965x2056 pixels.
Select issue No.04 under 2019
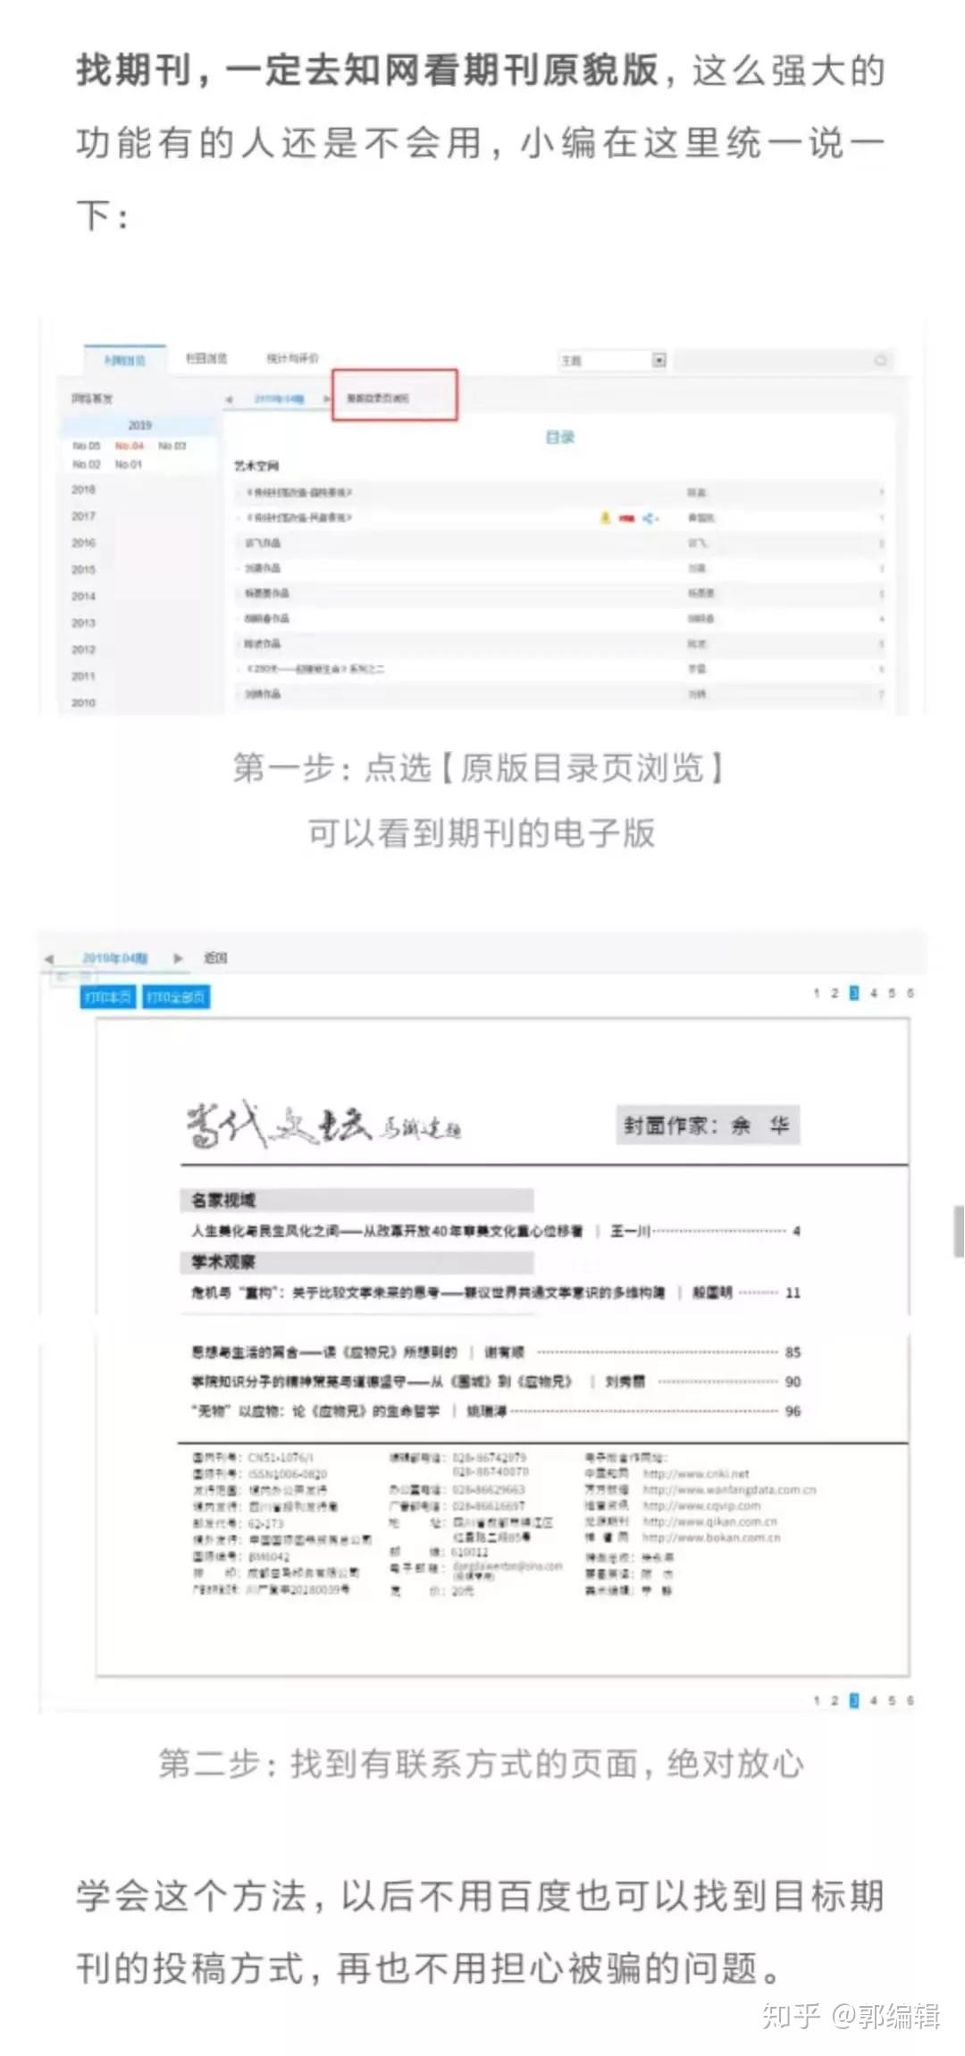click(130, 445)
